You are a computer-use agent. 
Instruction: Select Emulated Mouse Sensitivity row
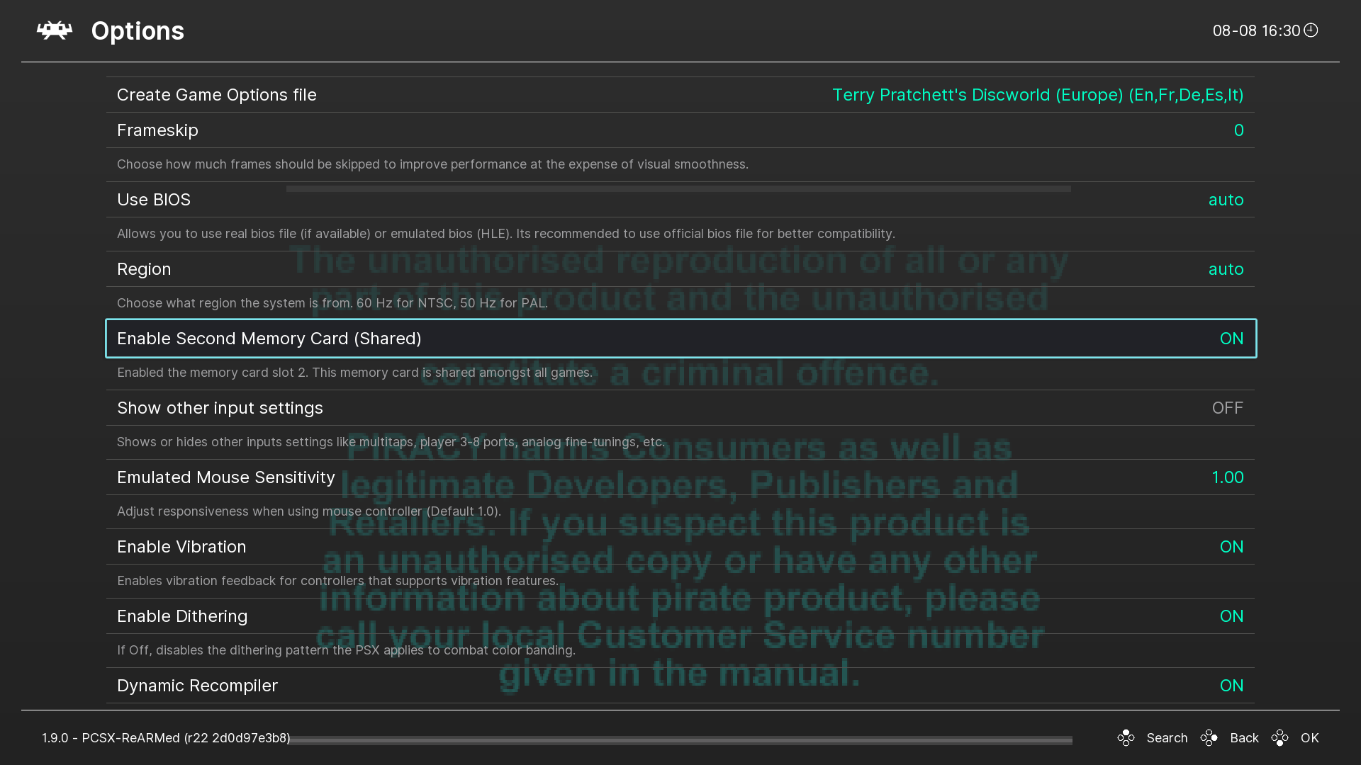point(680,477)
